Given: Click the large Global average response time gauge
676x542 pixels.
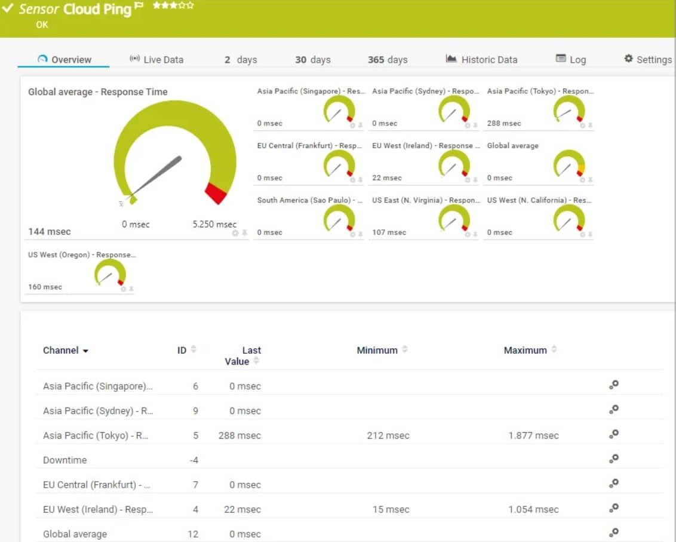Looking at the screenshot, I should [174, 153].
